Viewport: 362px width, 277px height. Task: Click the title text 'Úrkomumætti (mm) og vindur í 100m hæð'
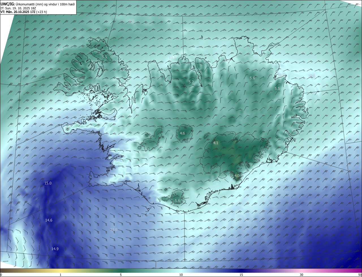[46, 4]
